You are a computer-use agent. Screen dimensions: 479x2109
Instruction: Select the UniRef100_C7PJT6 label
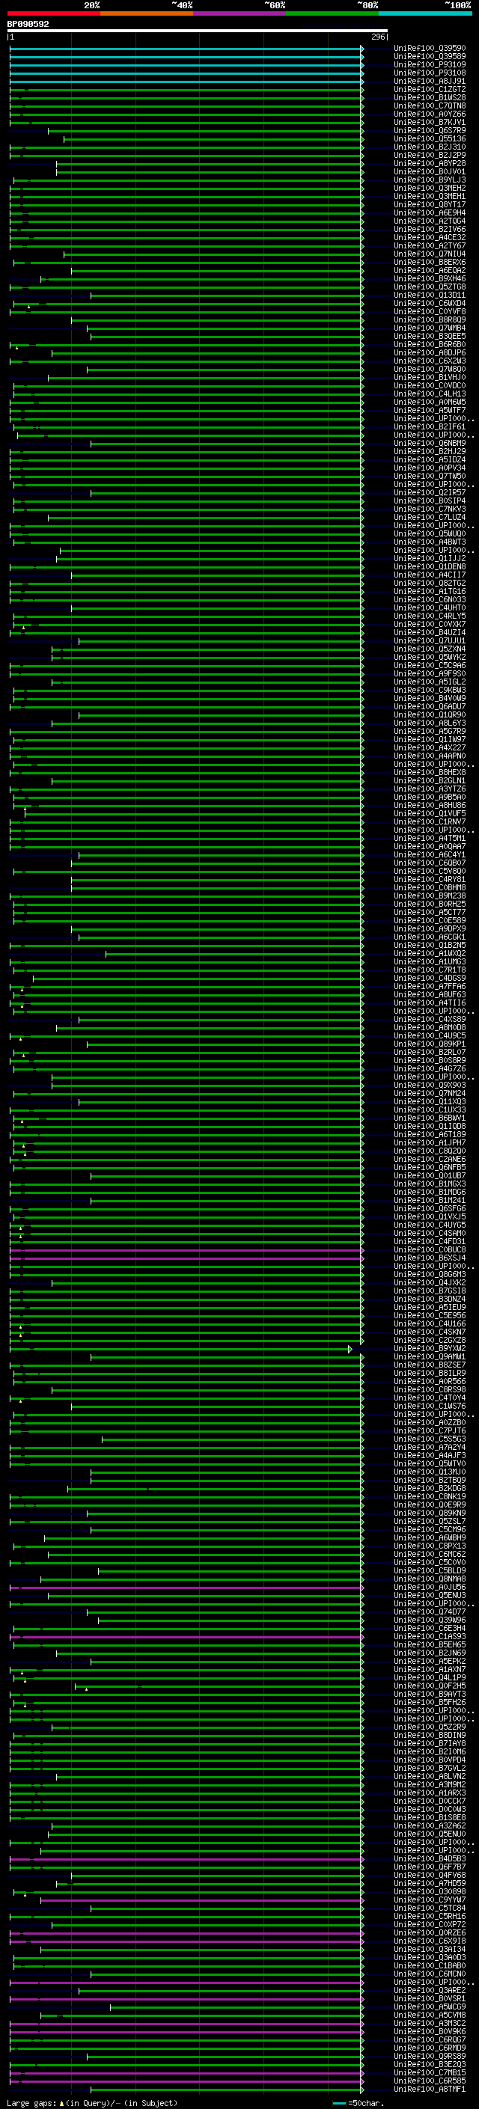pos(430,1431)
